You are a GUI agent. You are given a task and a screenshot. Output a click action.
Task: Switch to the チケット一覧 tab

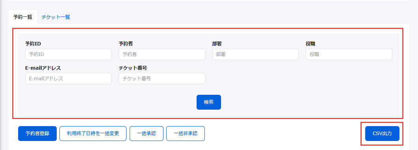[x=56, y=17]
